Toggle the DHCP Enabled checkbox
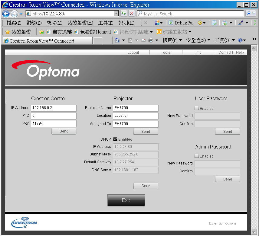 pos(115,139)
